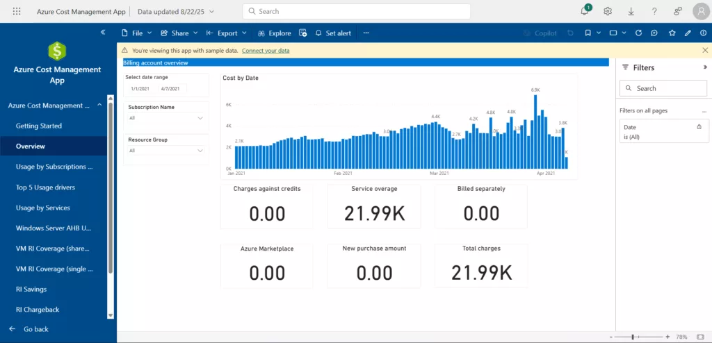Open the comments speech bubble icon
The image size is (712, 343).
(654, 33)
